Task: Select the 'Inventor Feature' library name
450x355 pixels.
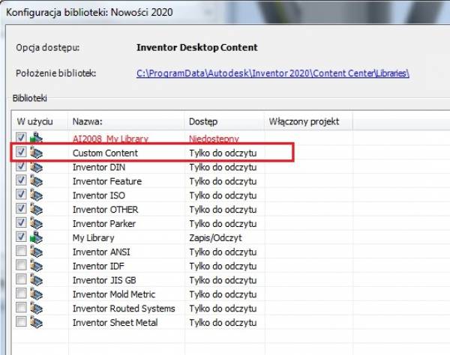Action: pos(107,181)
